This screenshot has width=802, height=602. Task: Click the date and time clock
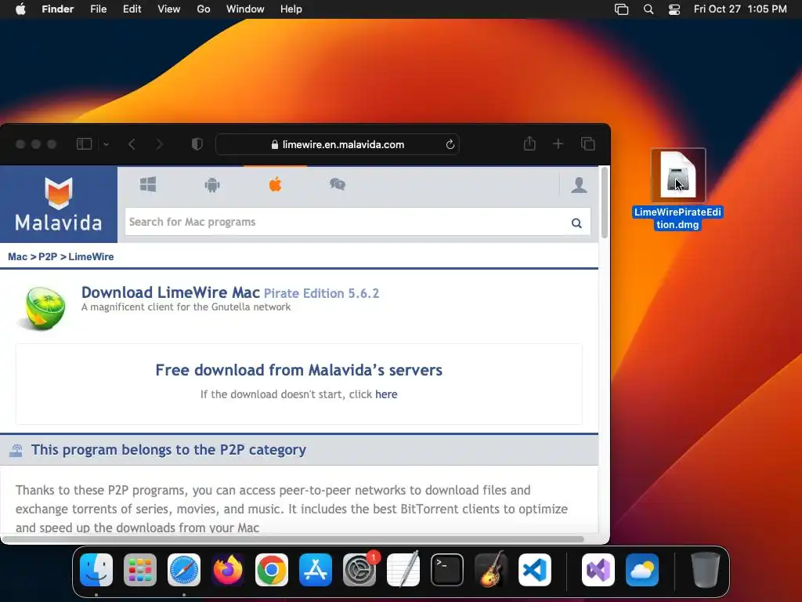740,9
